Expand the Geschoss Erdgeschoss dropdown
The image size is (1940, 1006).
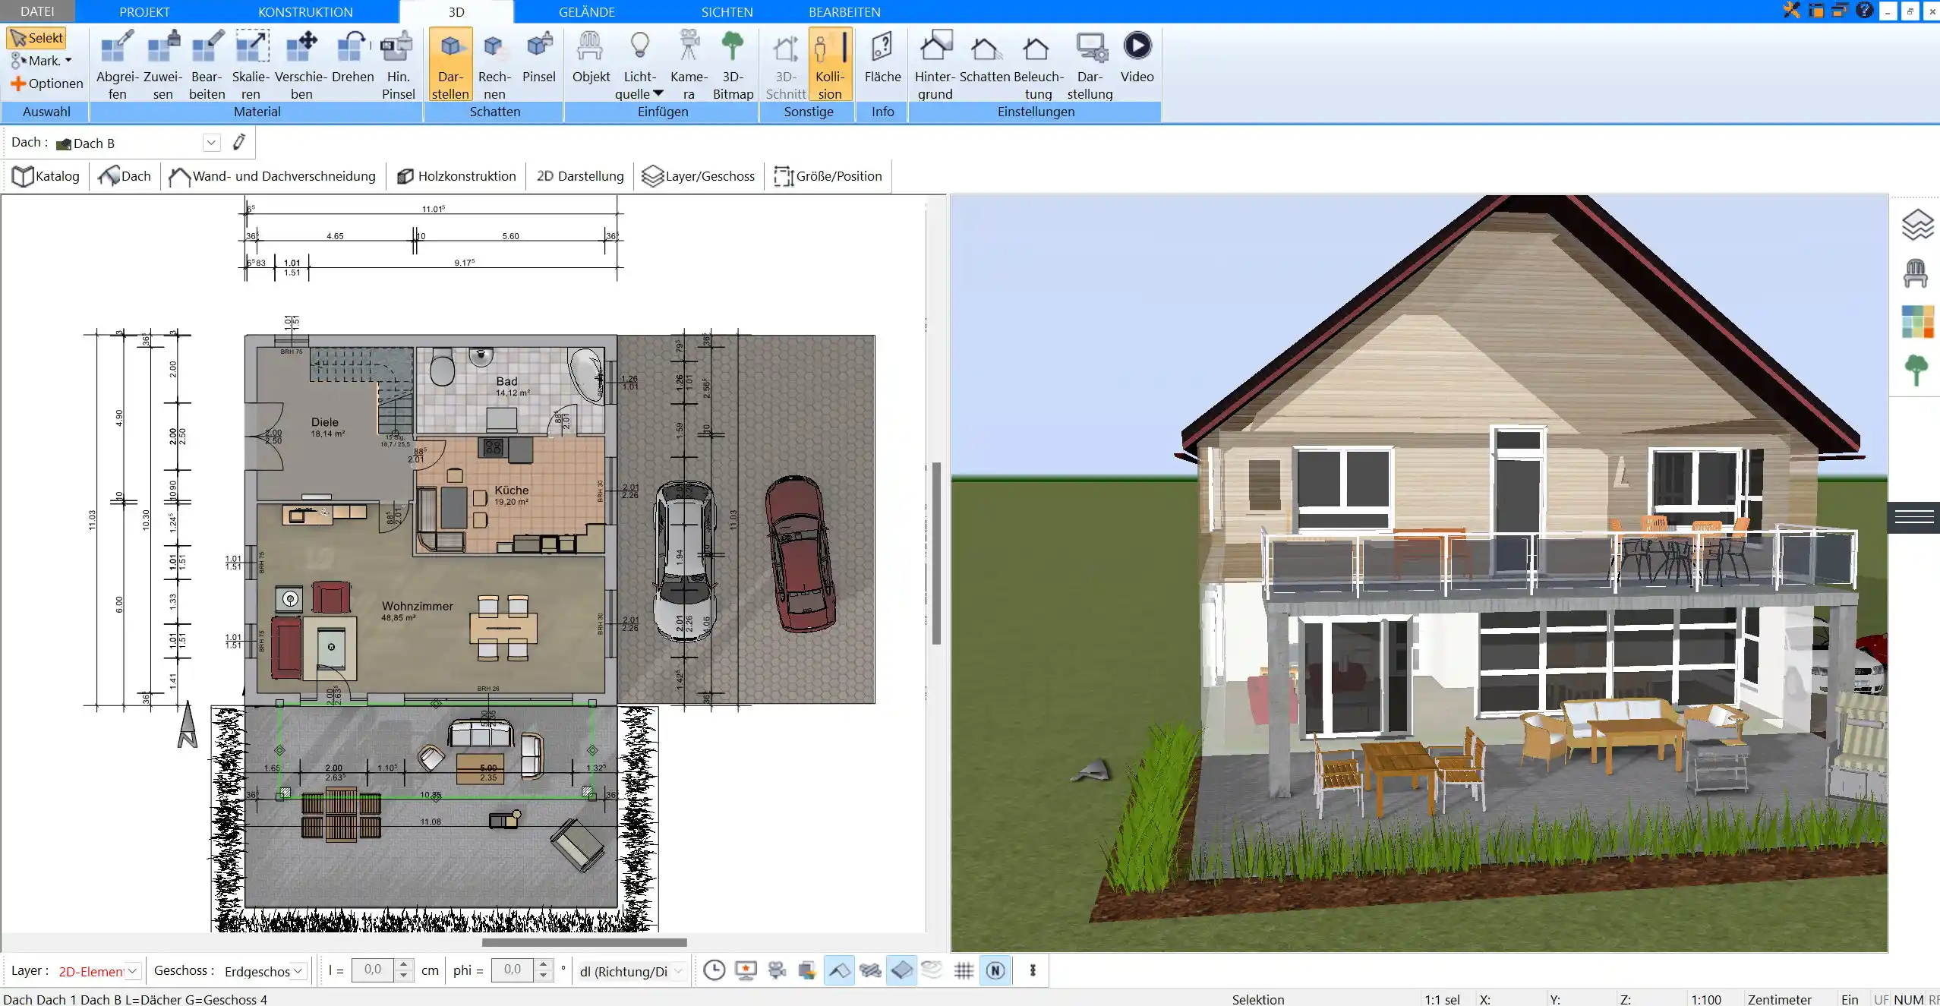tap(298, 970)
